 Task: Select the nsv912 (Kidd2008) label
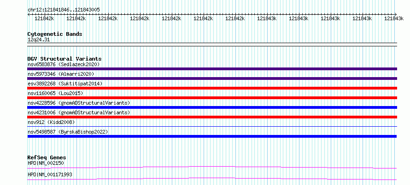pyautogui.click(x=51, y=122)
